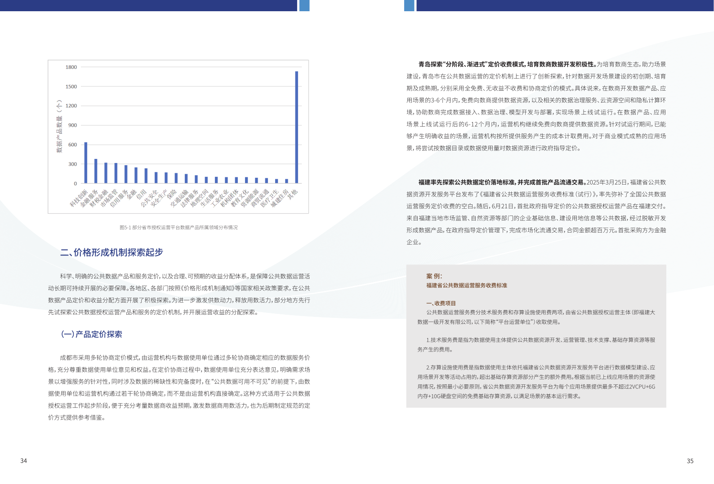Click the bold text '青岛探索“分阶段、渐进式”定价收费模式'
Image resolution: width=714 pixels, height=484 pixels.
(x=471, y=65)
